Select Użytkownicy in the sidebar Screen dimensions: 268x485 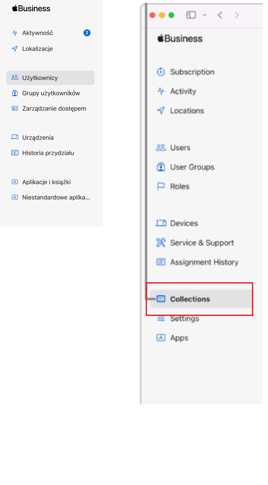[40, 78]
